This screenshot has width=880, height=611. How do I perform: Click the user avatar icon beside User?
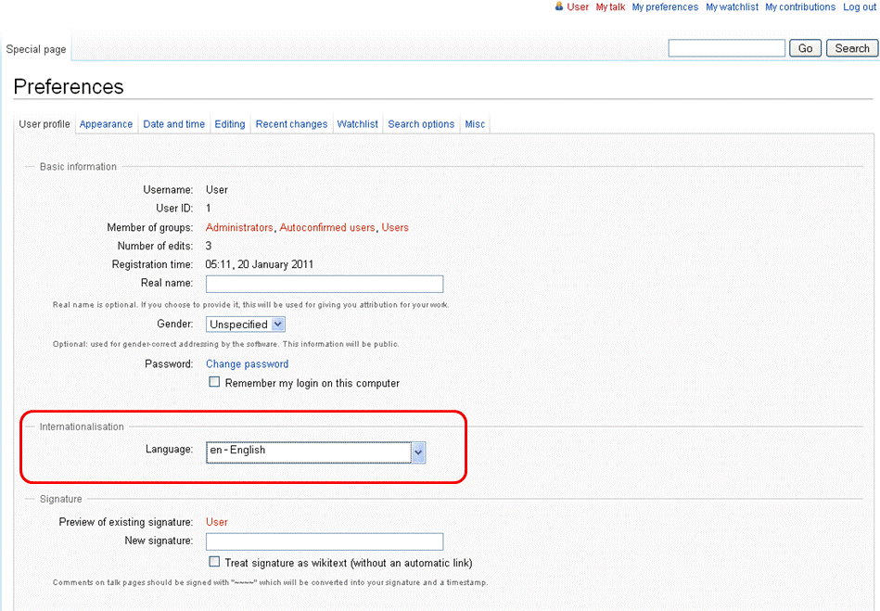coord(559,6)
